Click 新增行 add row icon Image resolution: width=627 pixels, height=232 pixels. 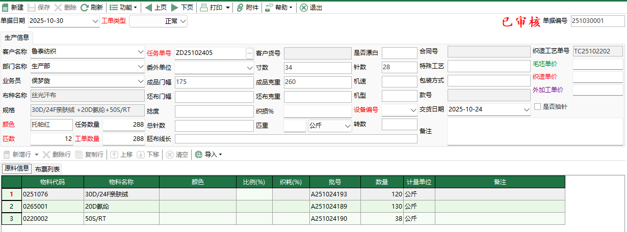click(7, 155)
